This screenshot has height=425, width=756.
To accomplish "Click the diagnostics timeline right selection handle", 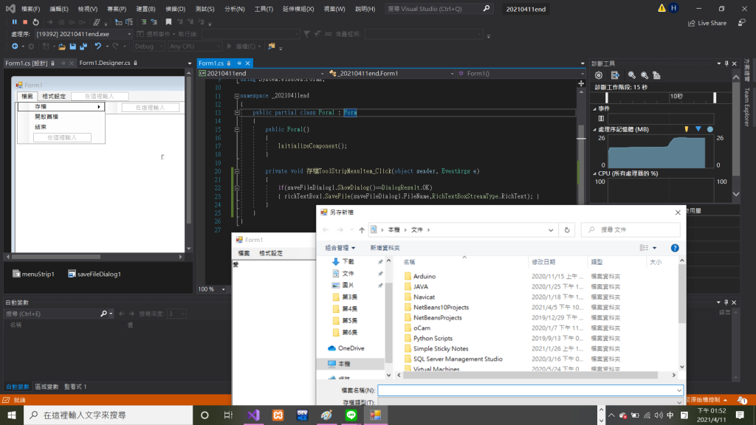I will [715, 97].
